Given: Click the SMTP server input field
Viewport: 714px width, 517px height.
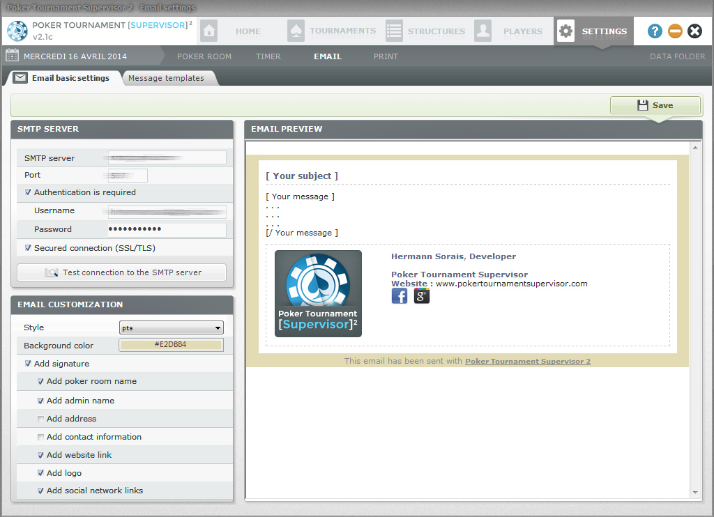Looking at the screenshot, I should click(167, 158).
